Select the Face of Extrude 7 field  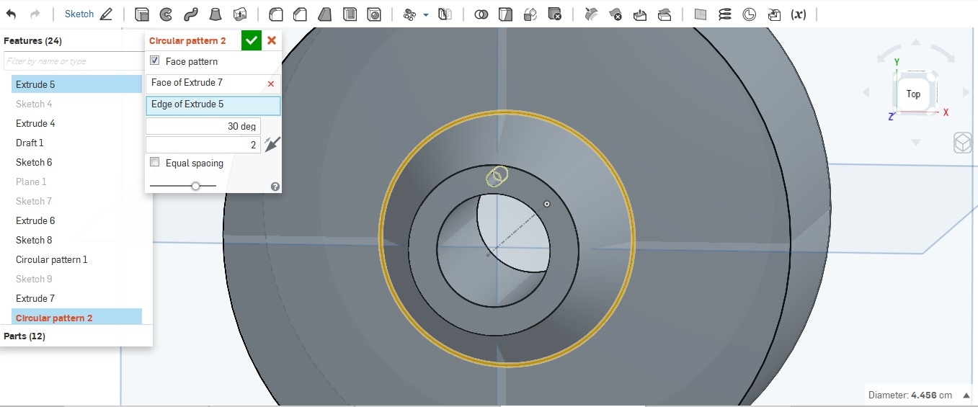pos(213,84)
